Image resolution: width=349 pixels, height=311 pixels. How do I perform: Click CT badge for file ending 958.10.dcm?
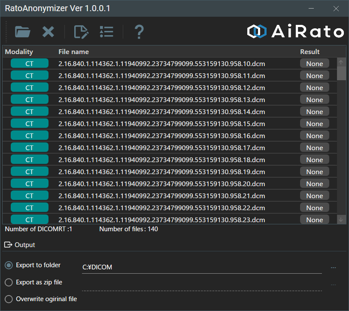pos(29,64)
